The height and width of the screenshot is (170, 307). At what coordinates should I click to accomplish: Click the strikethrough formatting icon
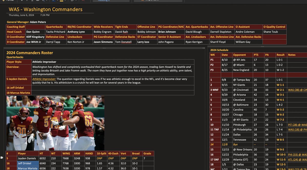[x=37, y=1]
